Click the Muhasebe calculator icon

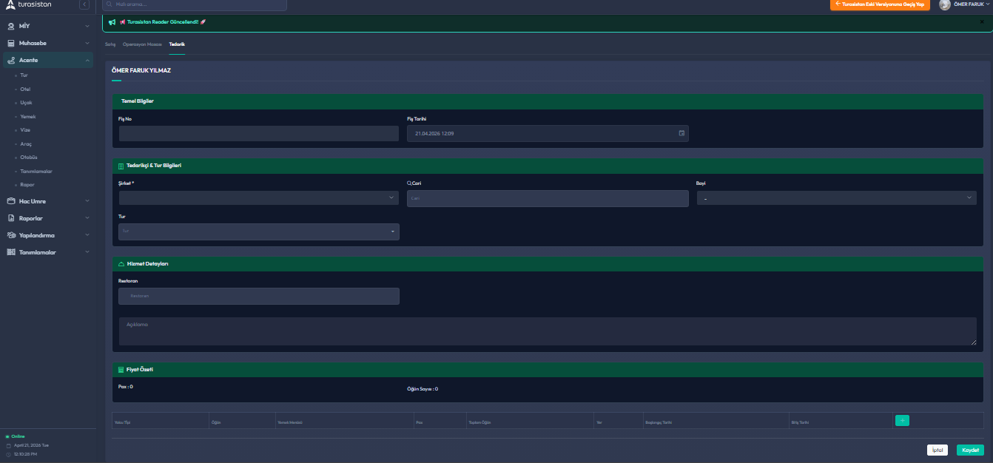coord(11,43)
